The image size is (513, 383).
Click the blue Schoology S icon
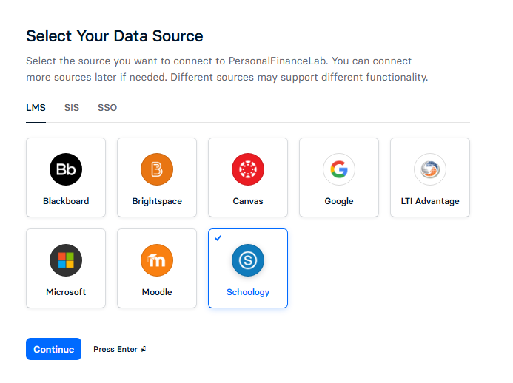248,260
